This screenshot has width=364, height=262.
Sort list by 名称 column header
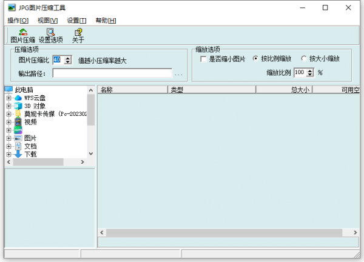132,90
